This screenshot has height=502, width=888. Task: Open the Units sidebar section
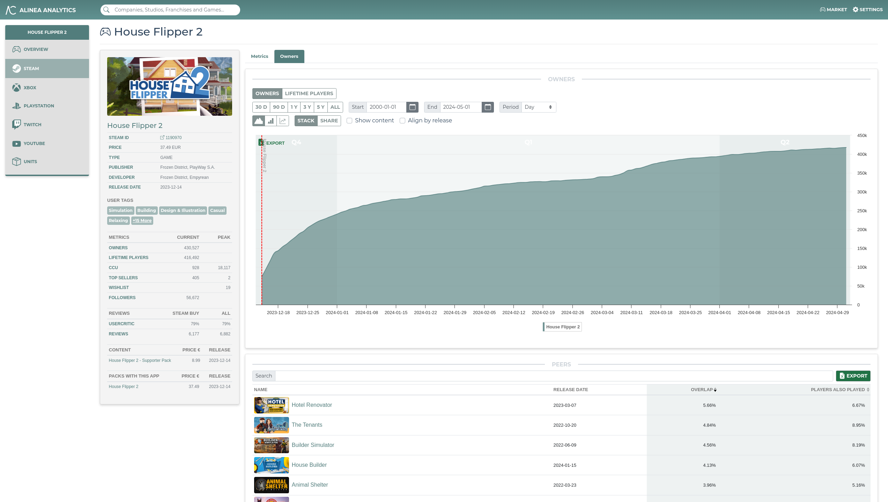47,161
